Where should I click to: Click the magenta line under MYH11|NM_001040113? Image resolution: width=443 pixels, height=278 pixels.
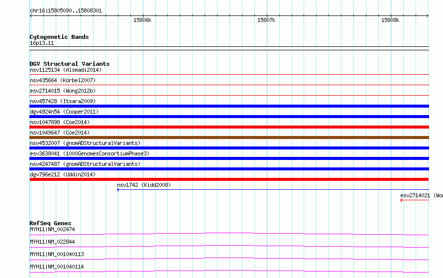click(229, 259)
